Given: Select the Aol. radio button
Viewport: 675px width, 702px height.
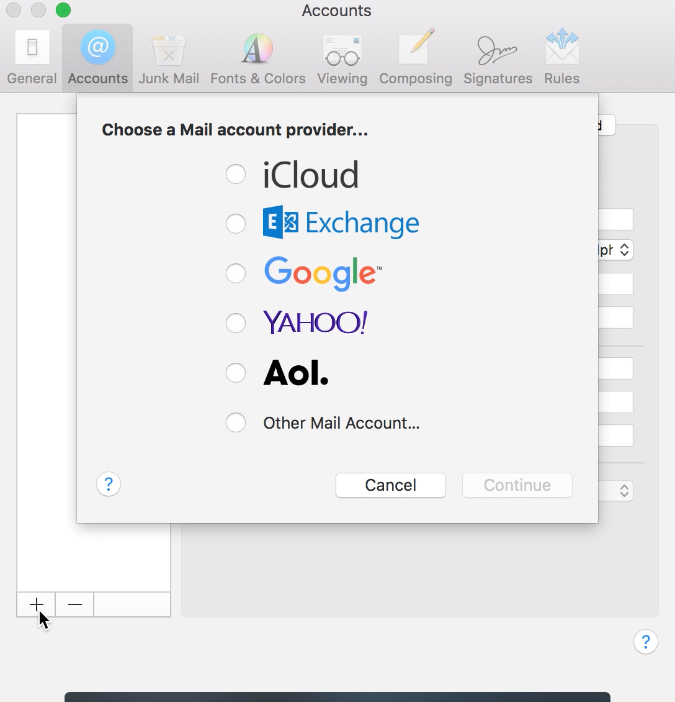Looking at the screenshot, I should [x=236, y=373].
